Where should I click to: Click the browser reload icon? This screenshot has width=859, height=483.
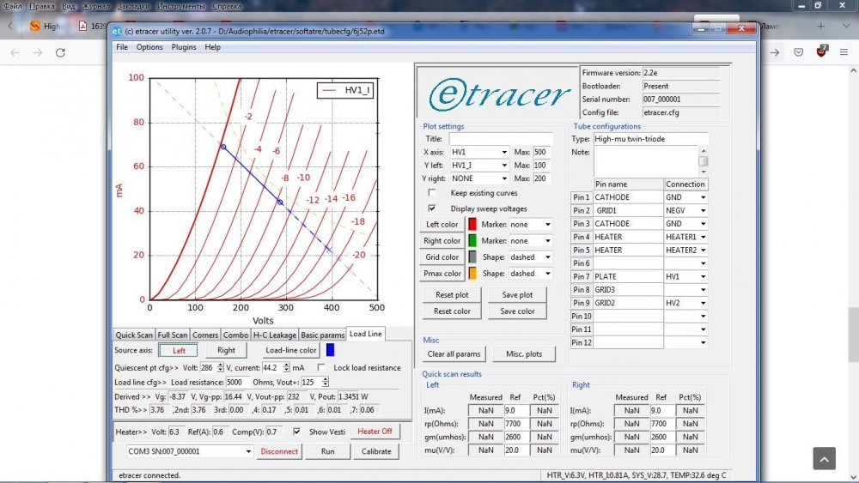tap(60, 52)
